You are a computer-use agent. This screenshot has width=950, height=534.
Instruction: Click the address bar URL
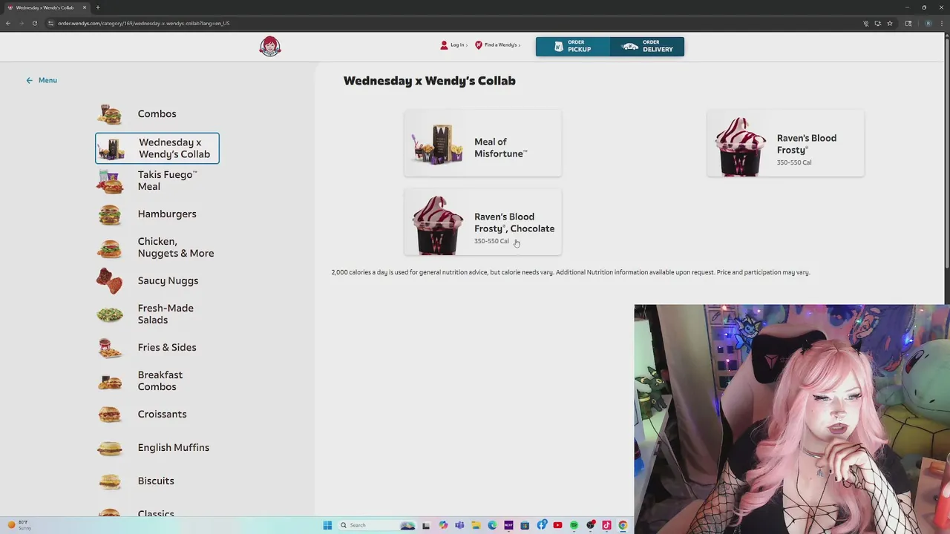pos(144,23)
